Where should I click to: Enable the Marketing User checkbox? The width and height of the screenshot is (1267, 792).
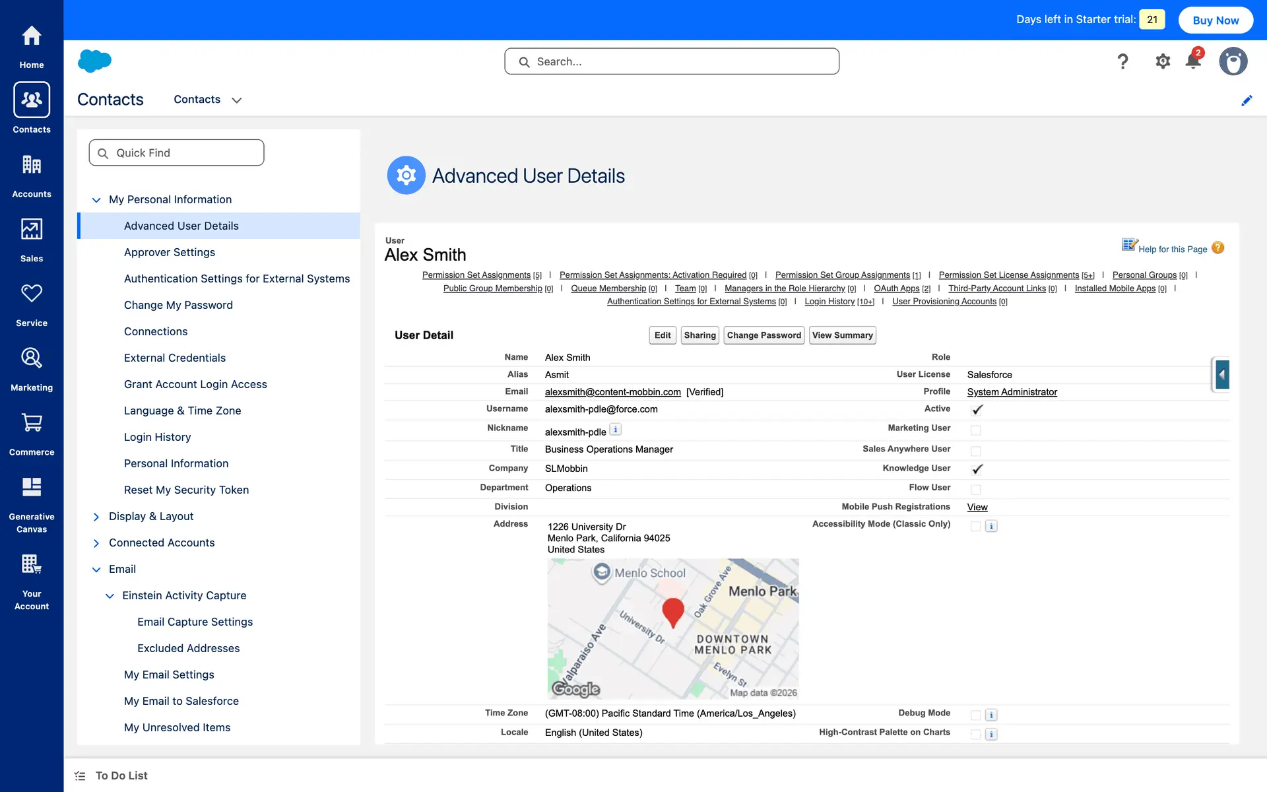click(x=975, y=430)
